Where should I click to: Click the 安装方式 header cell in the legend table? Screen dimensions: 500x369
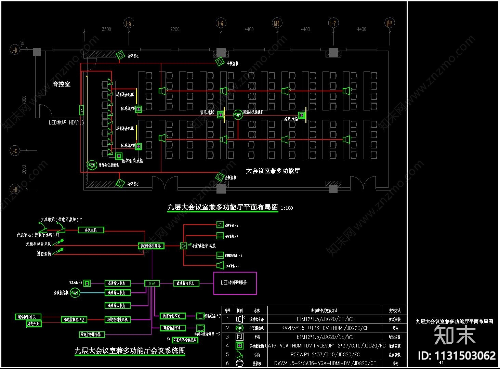[395, 311]
